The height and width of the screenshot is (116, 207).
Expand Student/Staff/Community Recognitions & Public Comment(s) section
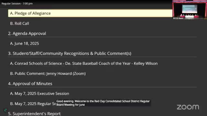click(x=70, y=53)
